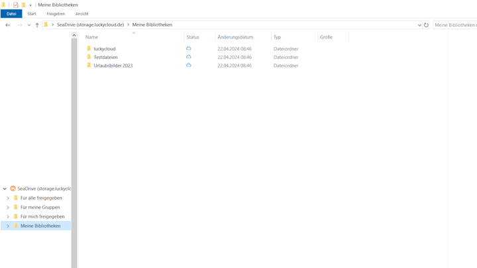This screenshot has height=268, width=477.
Task: Open the recent locations dropdown arrow
Action: click(x=29, y=25)
